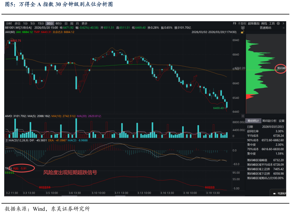Image resolution: width=291 pixels, height=213 pixels.
Task: Open the 更多 dropdown on the period bar
Action: pos(85,23)
